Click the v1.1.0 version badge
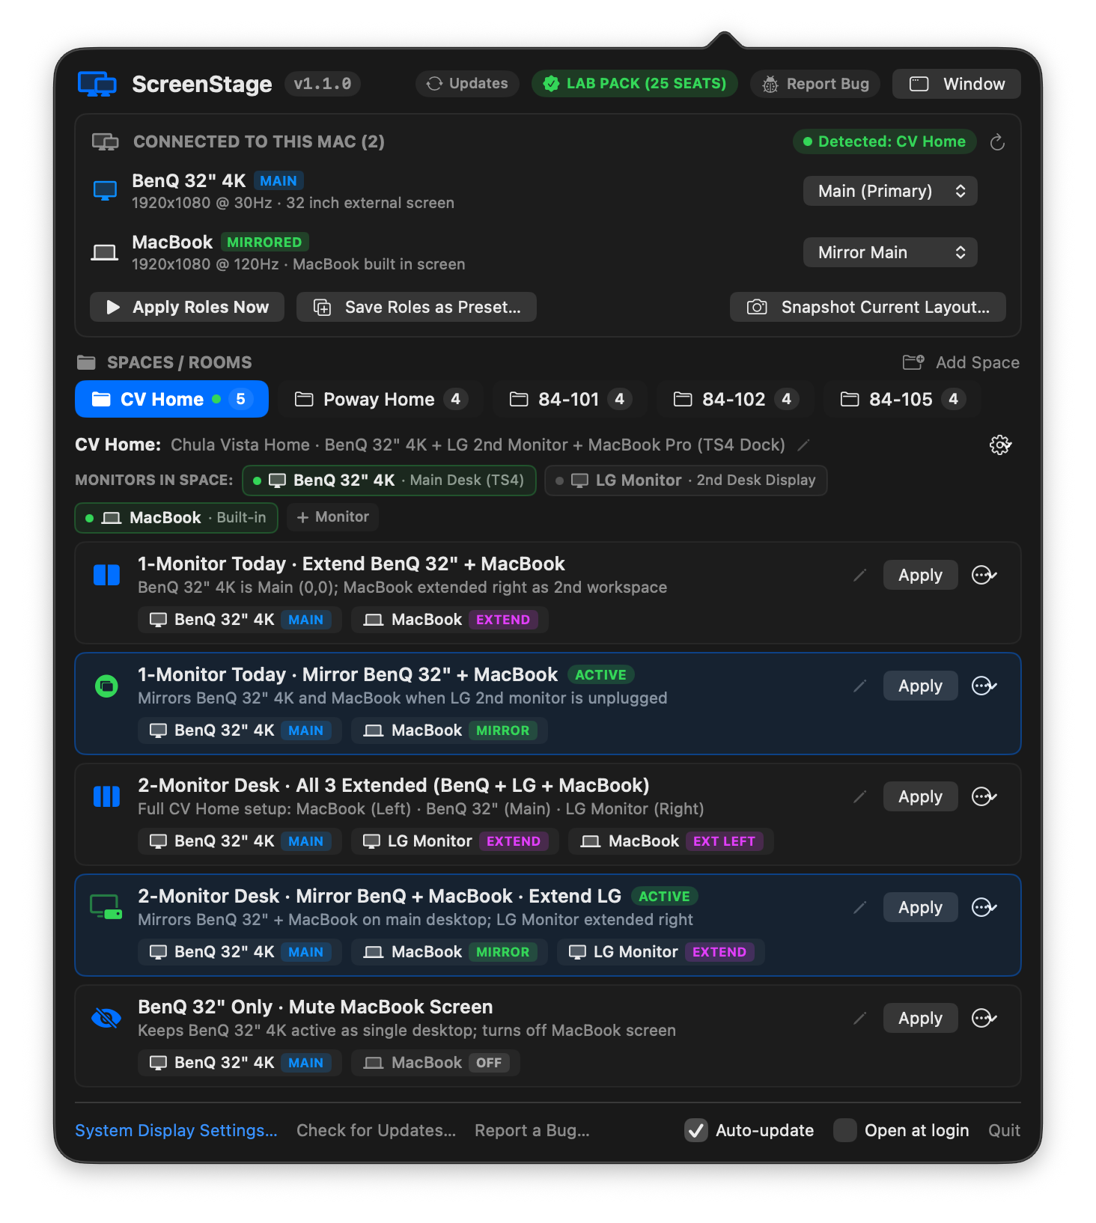The width and height of the screenshot is (1096, 1223). [x=323, y=84]
